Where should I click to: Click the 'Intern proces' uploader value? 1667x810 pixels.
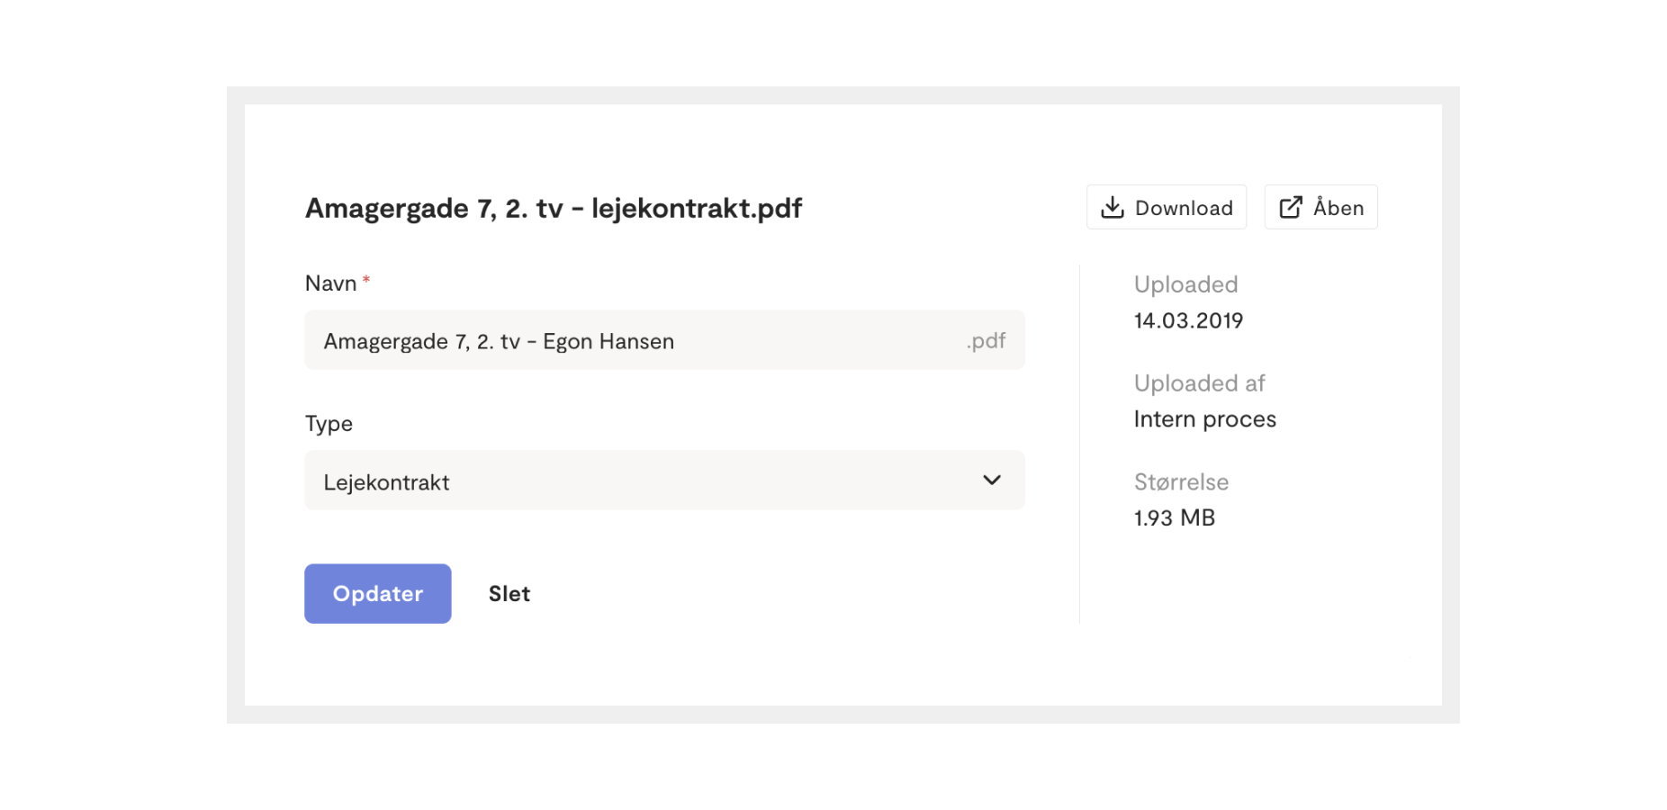click(x=1204, y=420)
